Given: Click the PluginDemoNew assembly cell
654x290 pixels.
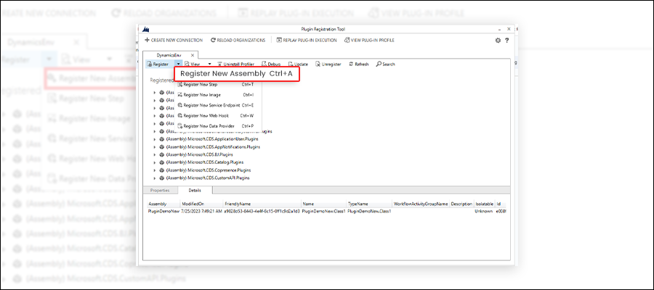Looking at the screenshot, I should click(163, 212).
